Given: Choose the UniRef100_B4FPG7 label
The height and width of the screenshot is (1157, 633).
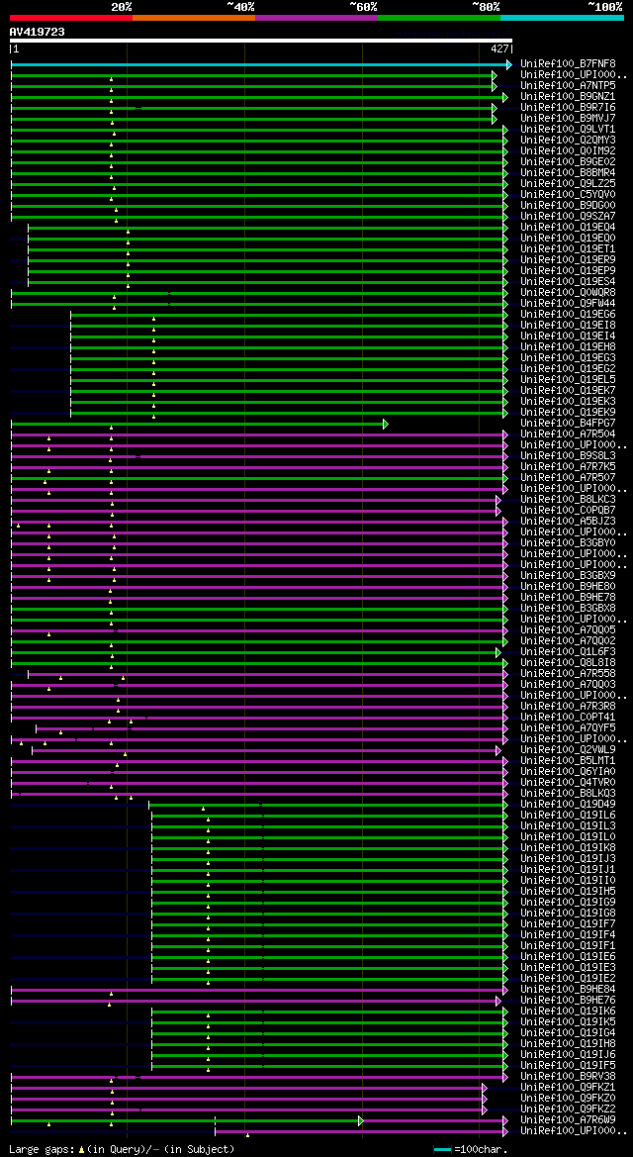Looking at the screenshot, I should [x=568, y=423].
